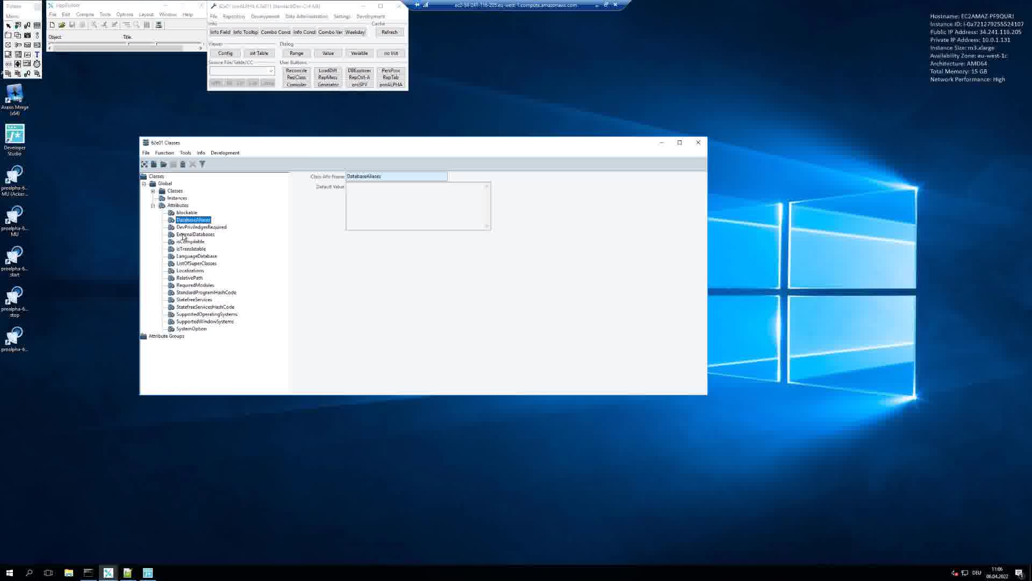Expand the Classes subfolder under Global

coord(153,191)
